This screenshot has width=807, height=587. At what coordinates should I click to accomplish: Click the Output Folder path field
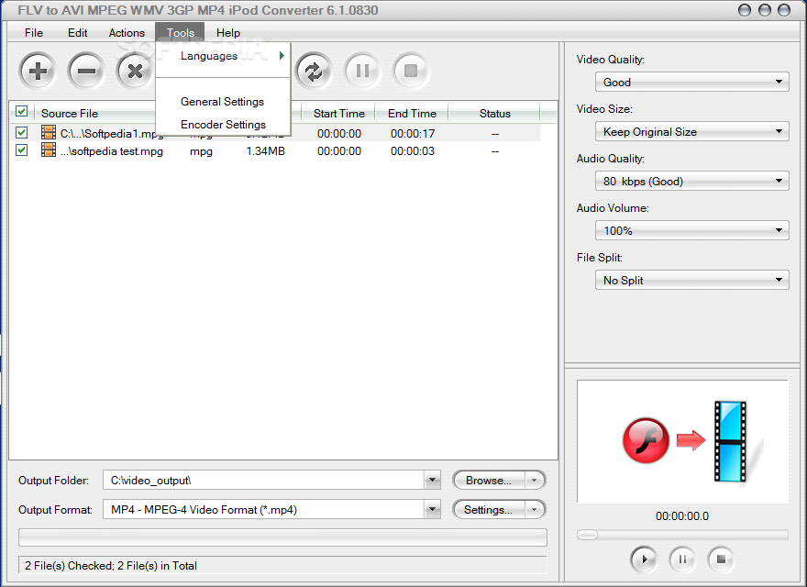click(x=263, y=480)
